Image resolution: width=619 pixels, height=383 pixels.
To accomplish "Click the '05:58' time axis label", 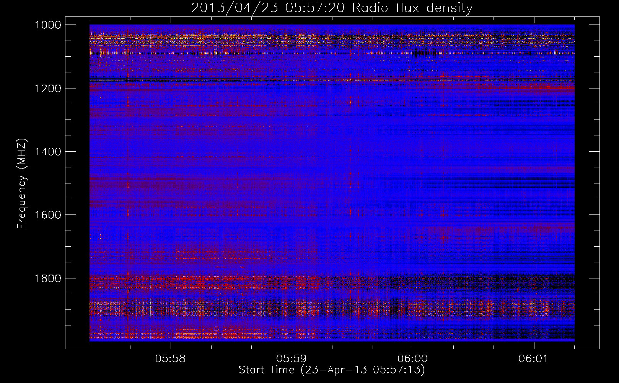I will 170,359.
